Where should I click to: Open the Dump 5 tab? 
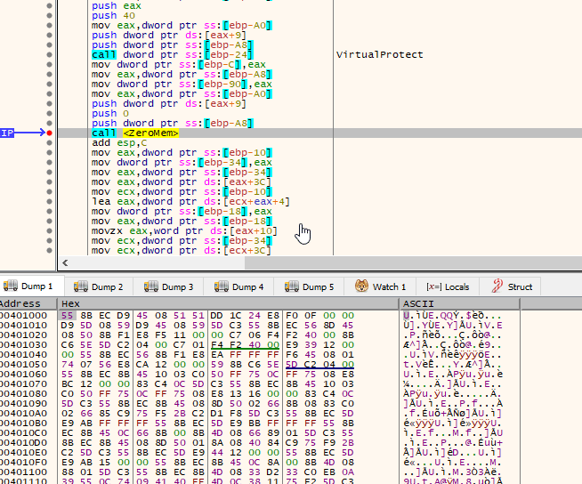pos(309,286)
